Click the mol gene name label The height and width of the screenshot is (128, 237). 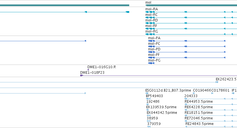click(x=148, y=3)
